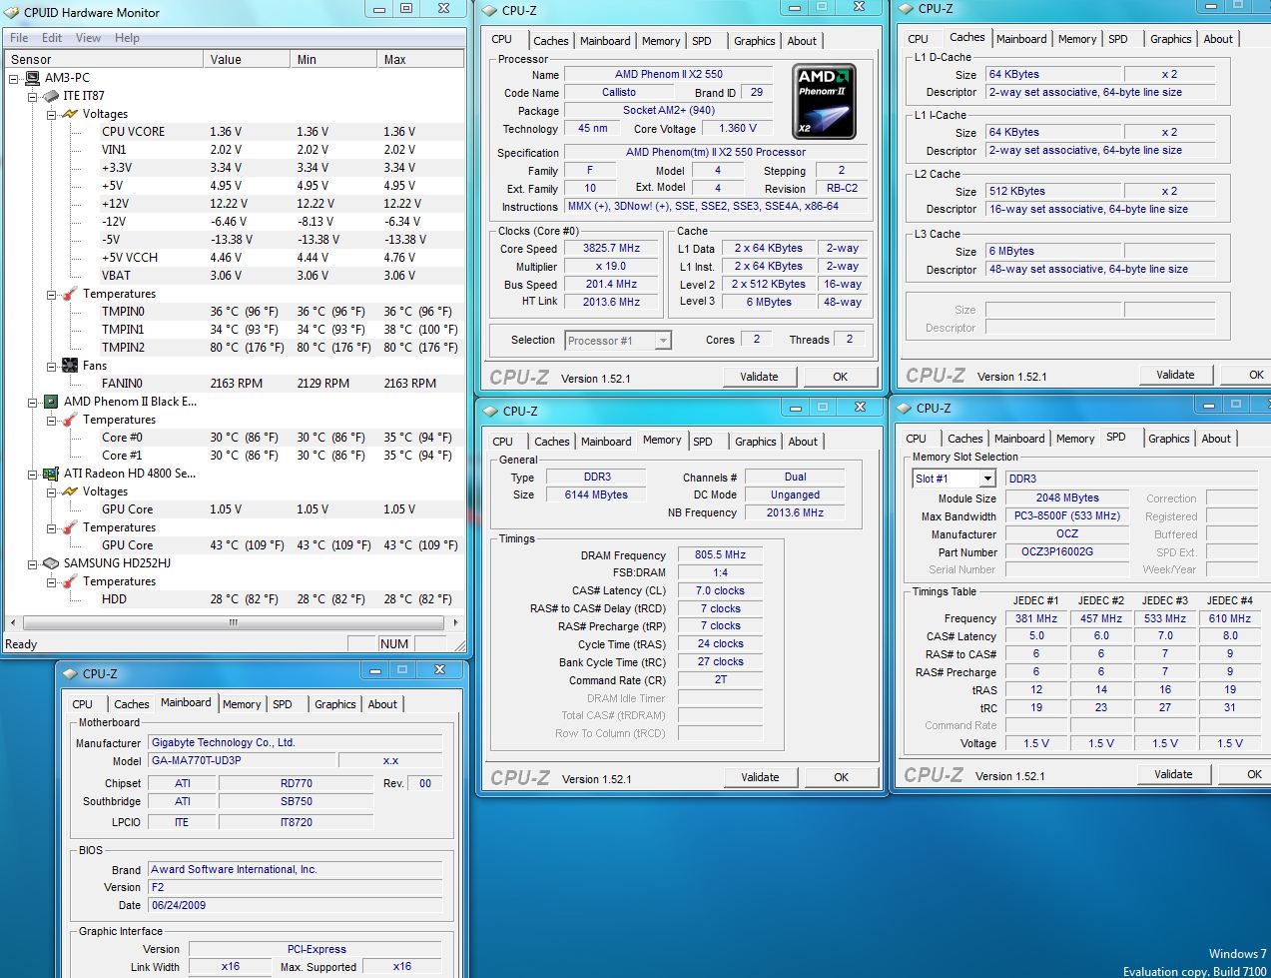The image size is (1271, 978).
Task: Click Validate in the CPU-Z Caches window
Action: [1175, 375]
